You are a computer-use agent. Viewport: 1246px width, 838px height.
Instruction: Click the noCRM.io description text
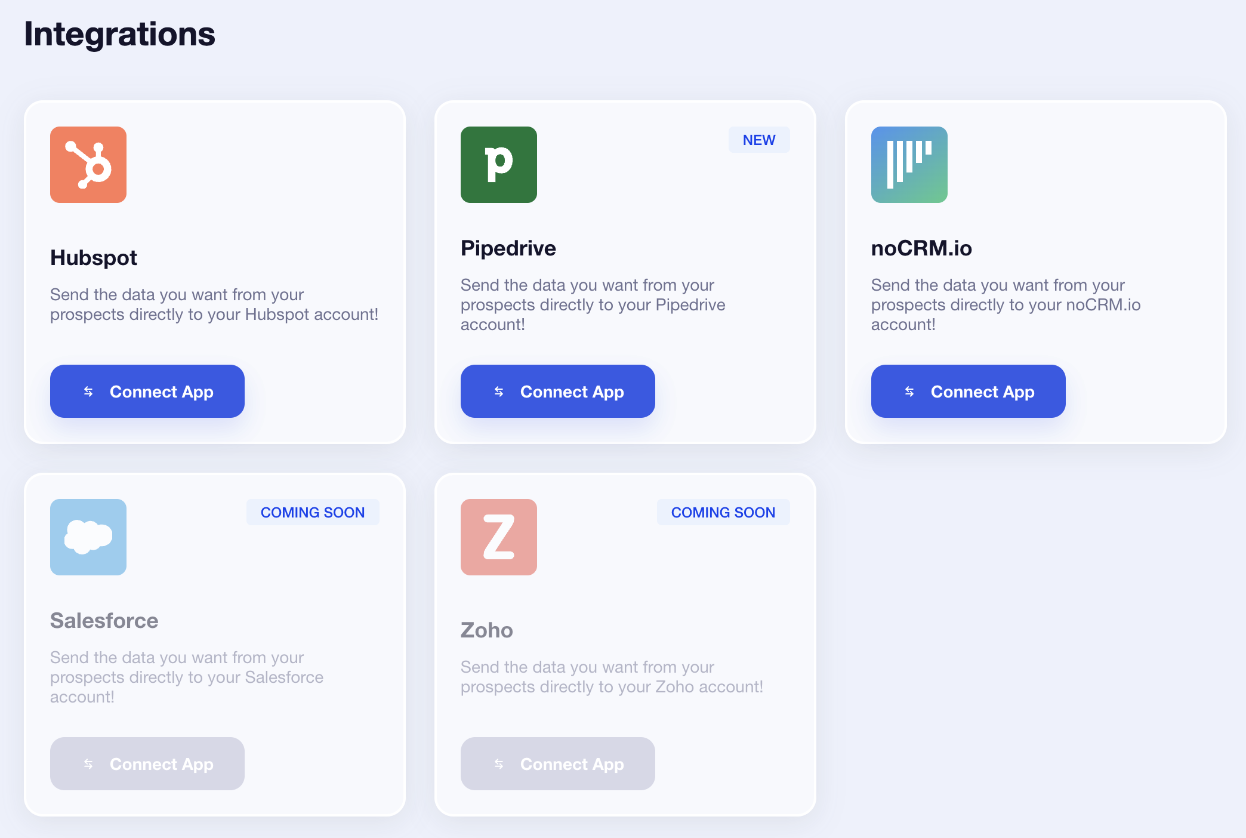point(1006,304)
